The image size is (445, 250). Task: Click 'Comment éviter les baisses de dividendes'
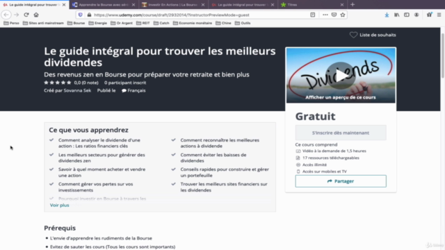(213, 158)
